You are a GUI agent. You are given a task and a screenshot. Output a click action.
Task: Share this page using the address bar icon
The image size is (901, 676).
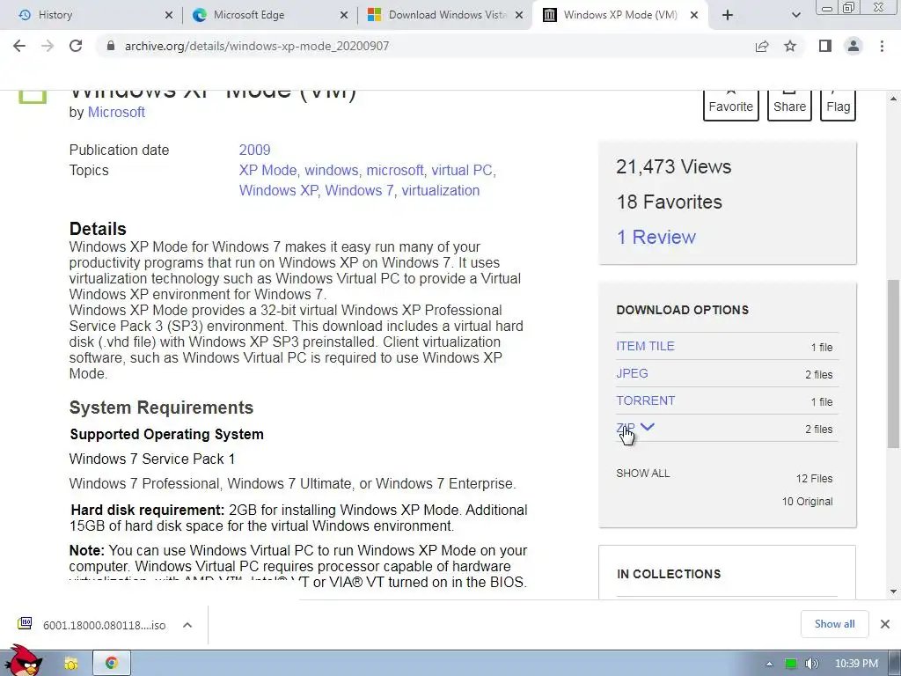tap(762, 46)
